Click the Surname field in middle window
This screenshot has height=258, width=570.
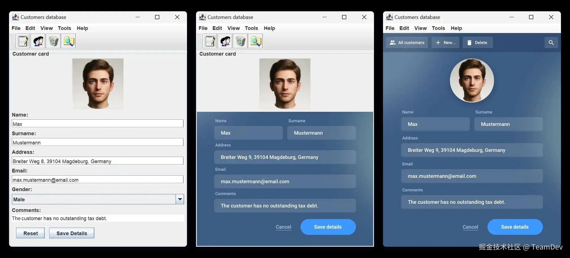[x=321, y=133]
